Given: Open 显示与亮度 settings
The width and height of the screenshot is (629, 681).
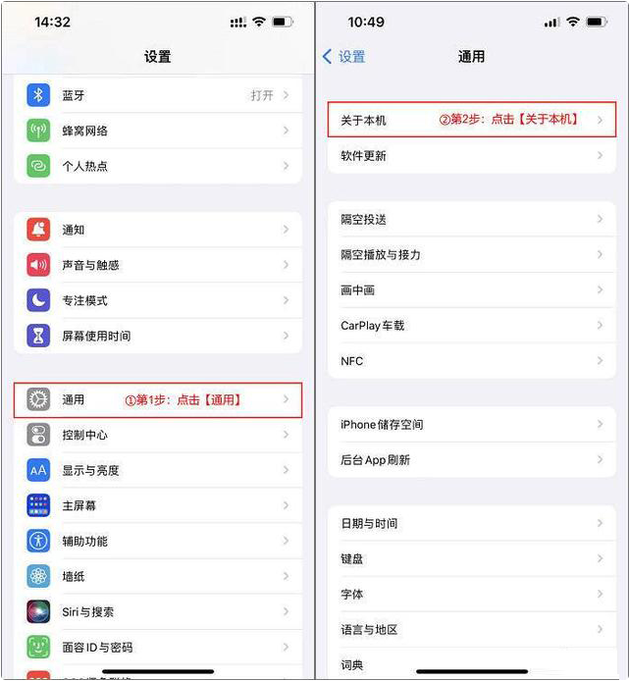Looking at the screenshot, I should point(158,470).
